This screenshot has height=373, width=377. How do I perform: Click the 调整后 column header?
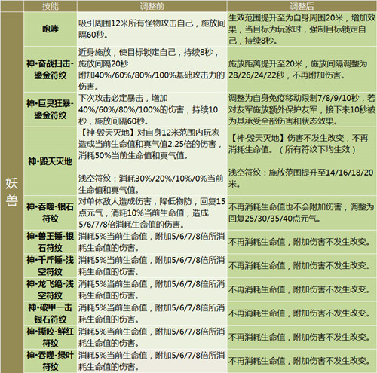point(302,6)
